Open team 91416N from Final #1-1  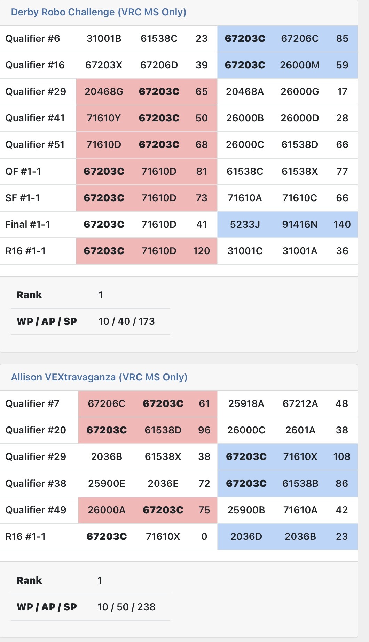[299, 225]
